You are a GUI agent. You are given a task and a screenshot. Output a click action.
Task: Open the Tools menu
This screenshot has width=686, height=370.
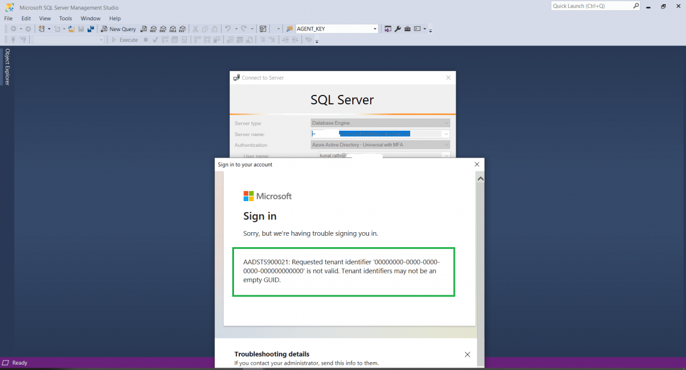click(x=66, y=18)
